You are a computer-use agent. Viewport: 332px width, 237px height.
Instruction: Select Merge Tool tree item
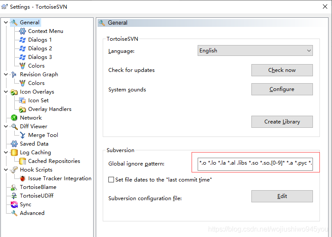[x=43, y=135]
